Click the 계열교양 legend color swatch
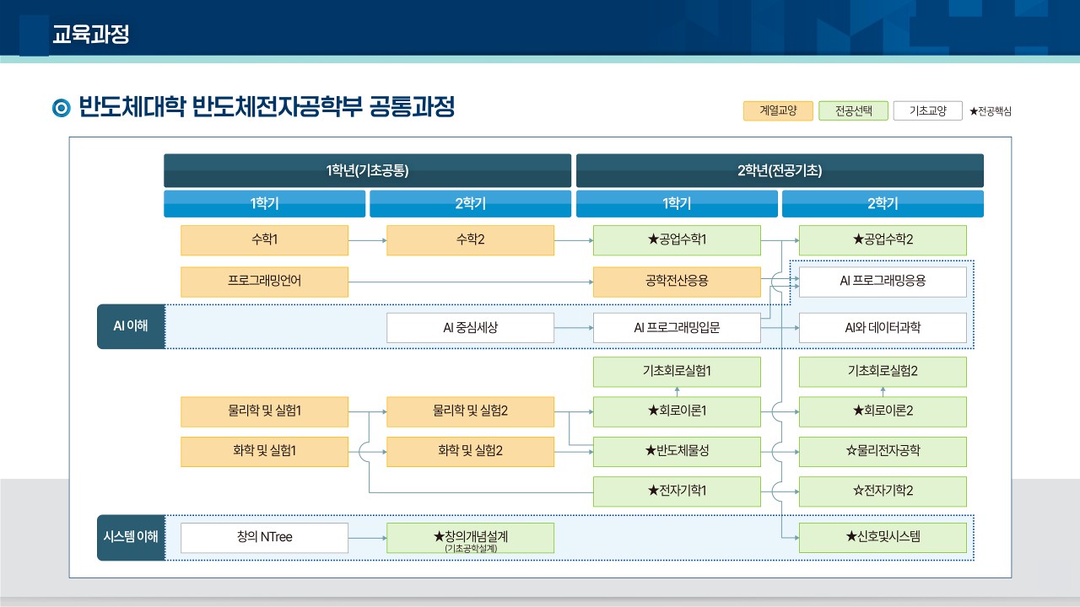The height and width of the screenshot is (607, 1080). pyautogui.click(x=778, y=110)
